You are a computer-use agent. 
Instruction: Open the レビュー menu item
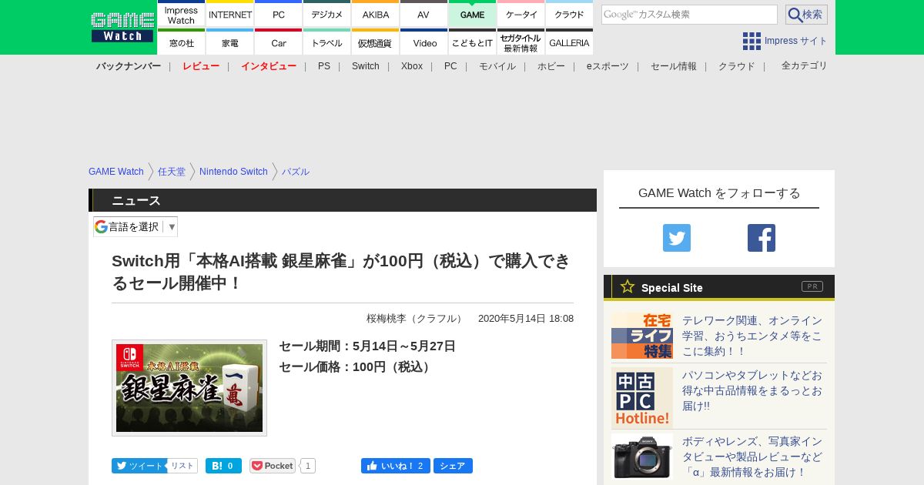coord(201,66)
